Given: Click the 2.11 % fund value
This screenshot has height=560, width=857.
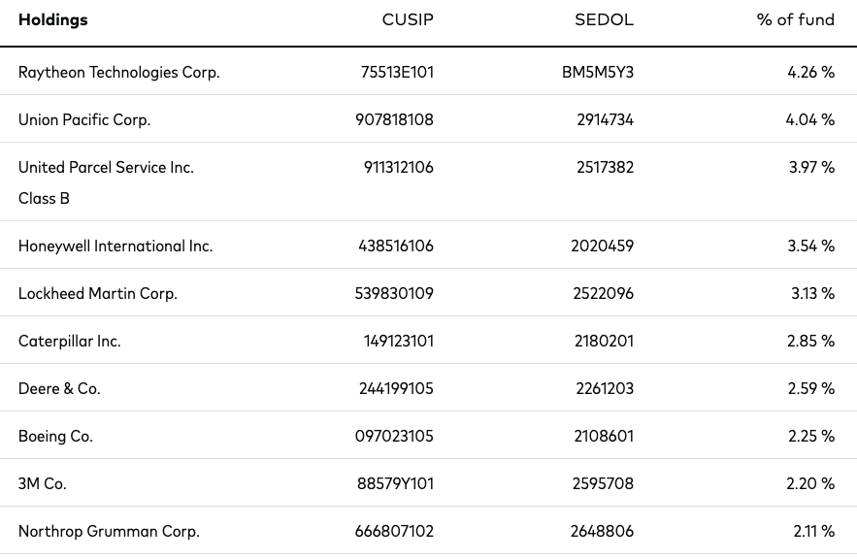Looking at the screenshot, I should coord(814,531).
